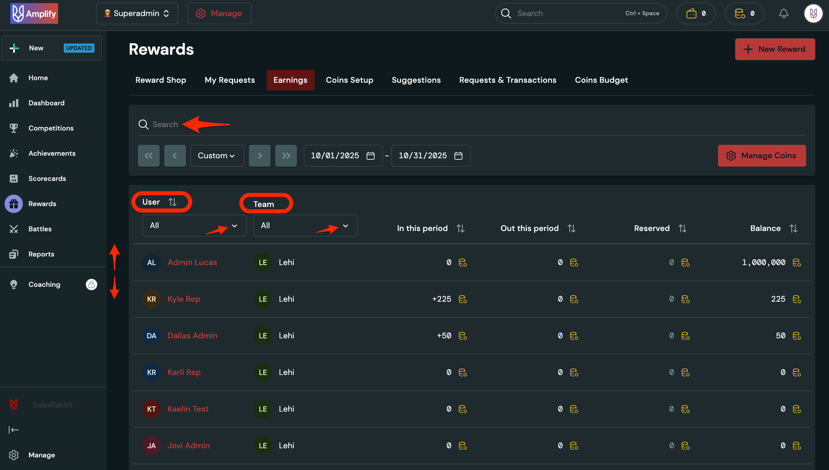829x470 pixels.
Task: Open Kyle Rep's profile link
Action: [184, 299]
